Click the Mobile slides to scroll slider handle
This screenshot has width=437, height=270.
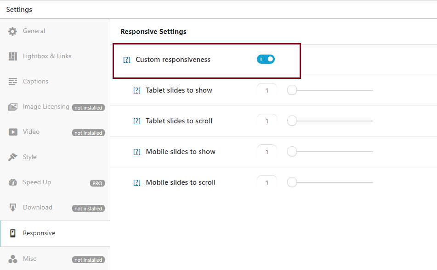tap(292, 182)
